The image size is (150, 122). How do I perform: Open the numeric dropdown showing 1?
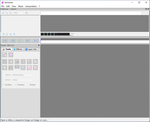coord(17,67)
